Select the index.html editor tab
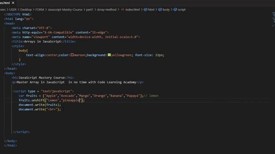This screenshot has width=275, height=154. point(7,3)
